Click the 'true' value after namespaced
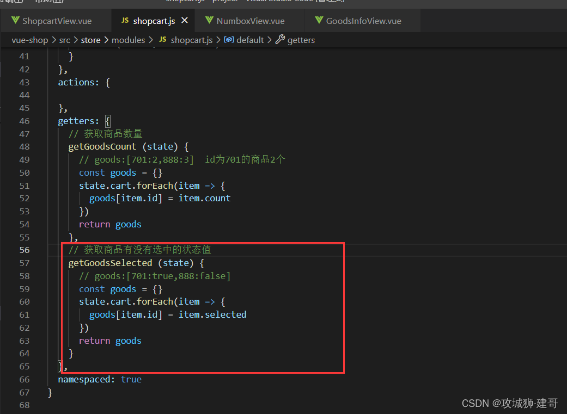 point(131,379)
